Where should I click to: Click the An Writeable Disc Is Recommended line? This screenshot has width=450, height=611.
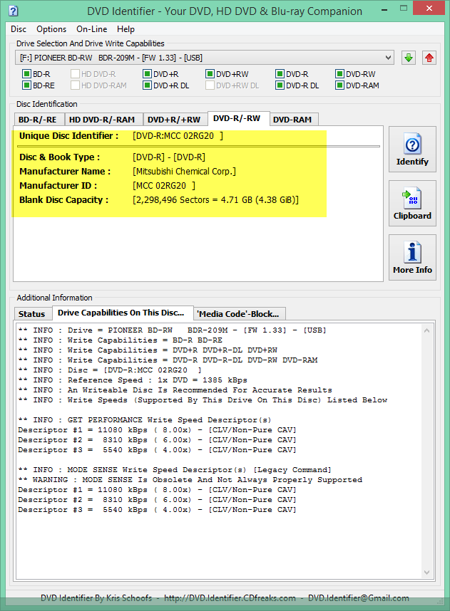pos(175,390)
